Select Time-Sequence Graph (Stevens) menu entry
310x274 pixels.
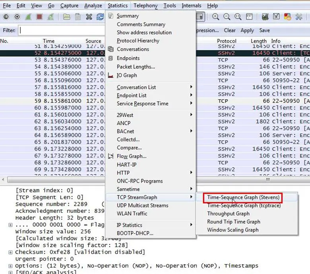pos(243,197)
